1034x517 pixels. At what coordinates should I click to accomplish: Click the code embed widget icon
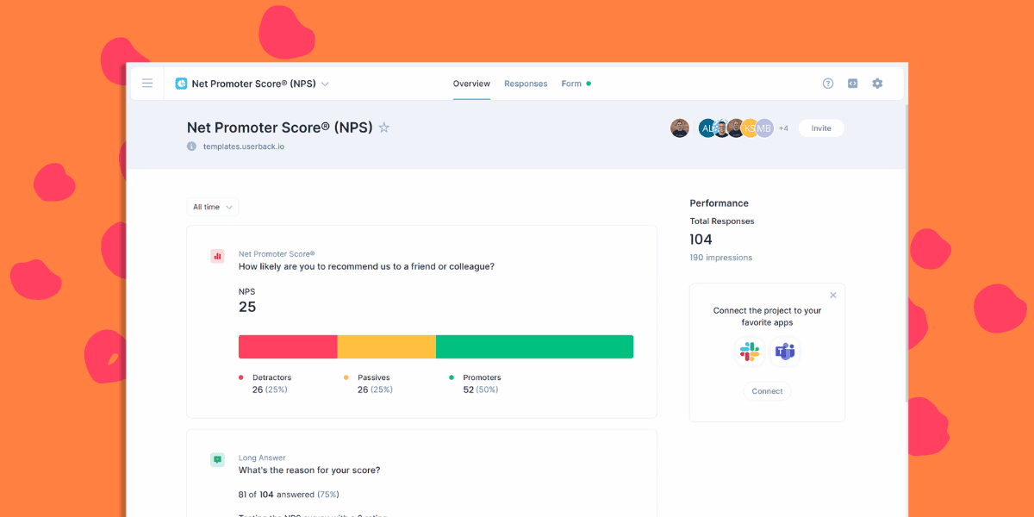[x=852, y=83]
